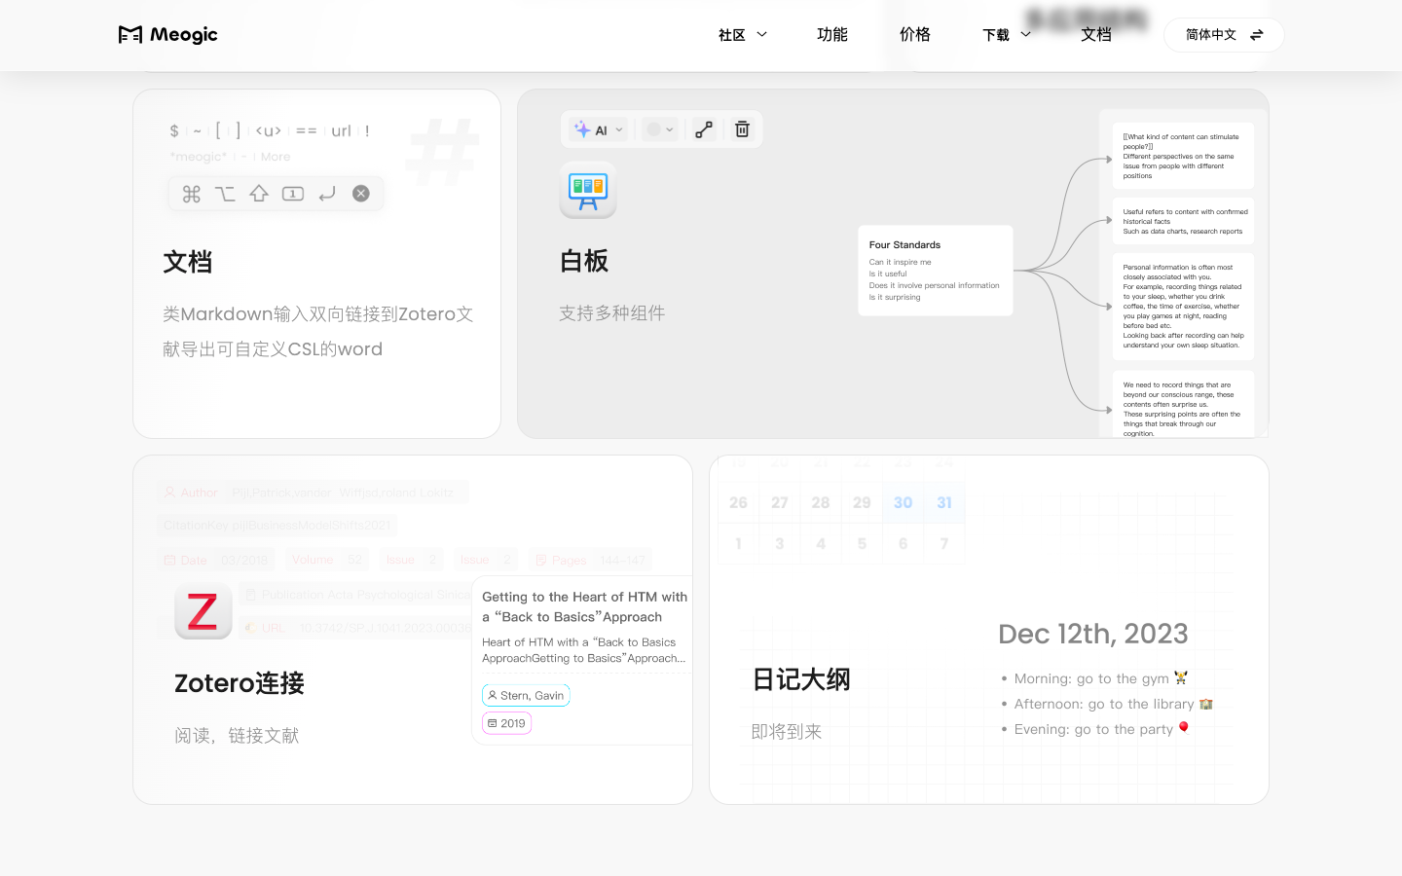Viewport: 1402px width, 876px height.
Task: Pick the color circle swatch on the whiteboard toolbar
Action: coord(651,129)
